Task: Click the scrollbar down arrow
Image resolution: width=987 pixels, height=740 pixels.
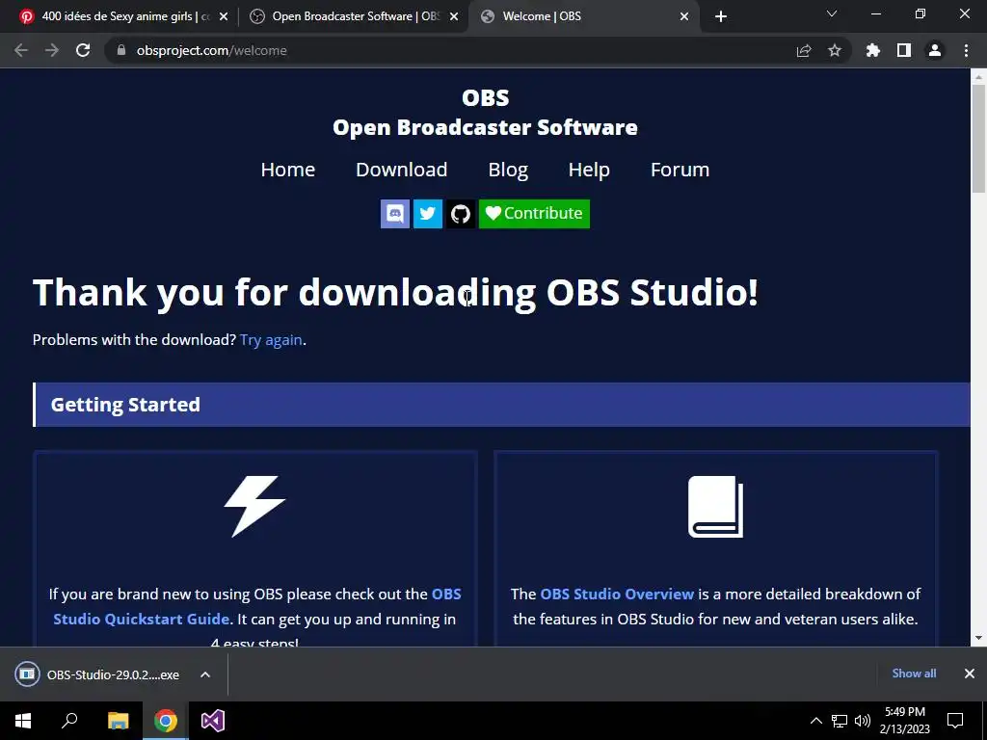Action: [978, 638]
